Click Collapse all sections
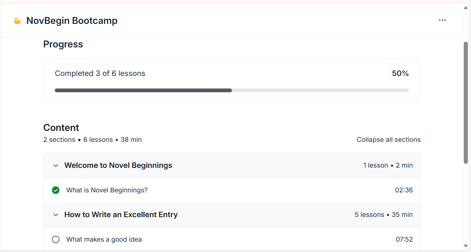The image size is (471, 252). point(389,140)
